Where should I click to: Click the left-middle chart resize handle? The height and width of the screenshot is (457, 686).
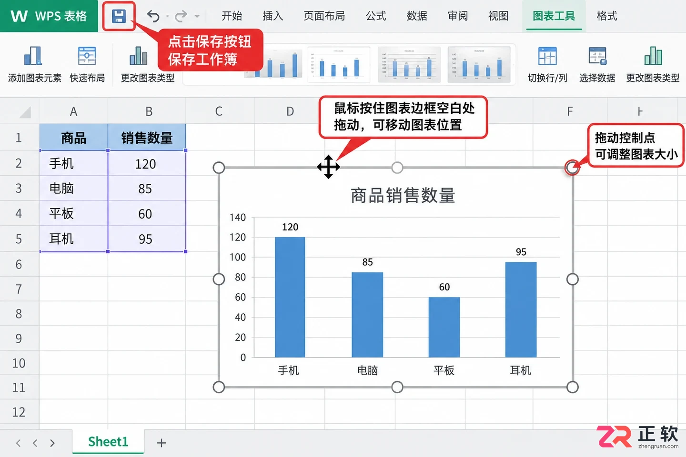pyautogui.click(x=219, y=279)
